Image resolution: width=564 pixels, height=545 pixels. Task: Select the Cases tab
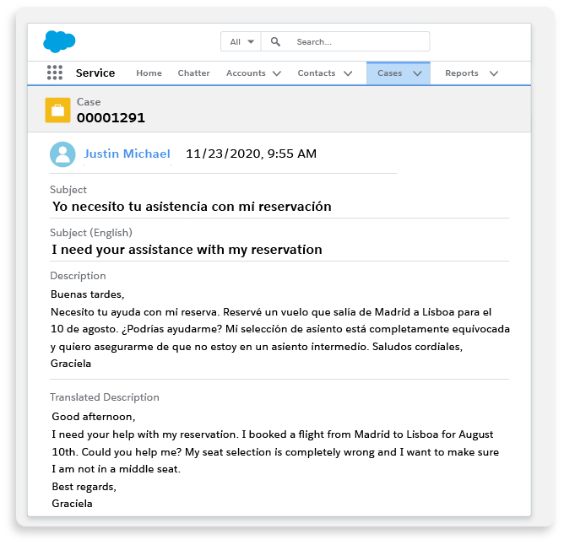coord(389,73)
